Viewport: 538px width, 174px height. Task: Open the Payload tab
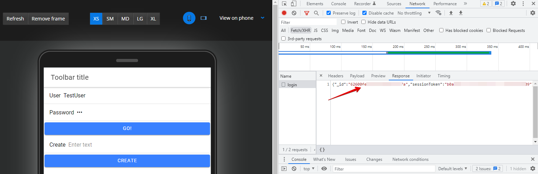(x=357, y=76)
